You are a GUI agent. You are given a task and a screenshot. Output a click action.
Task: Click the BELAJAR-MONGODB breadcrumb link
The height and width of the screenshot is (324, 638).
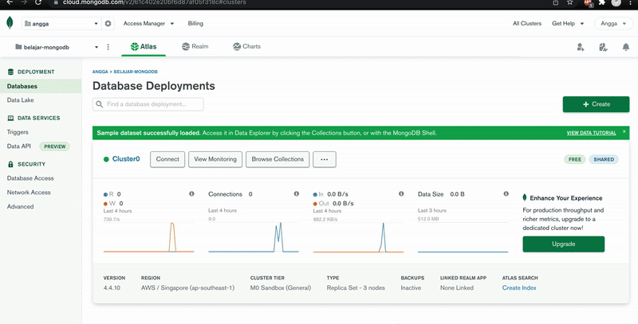[136, 72]
